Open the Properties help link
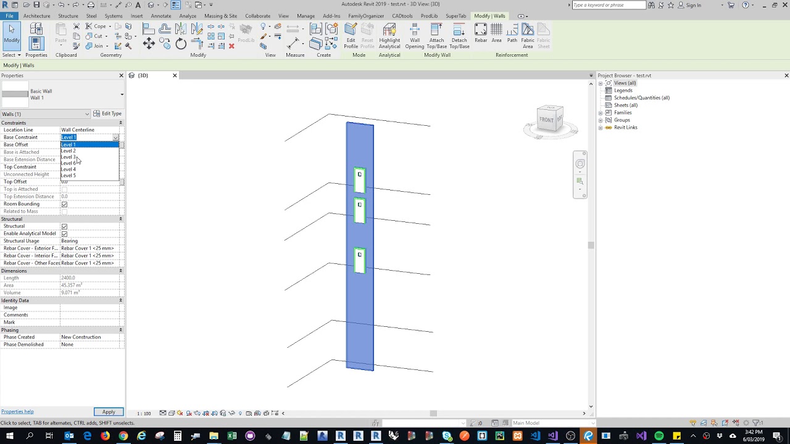 click(x=17, y=411)
